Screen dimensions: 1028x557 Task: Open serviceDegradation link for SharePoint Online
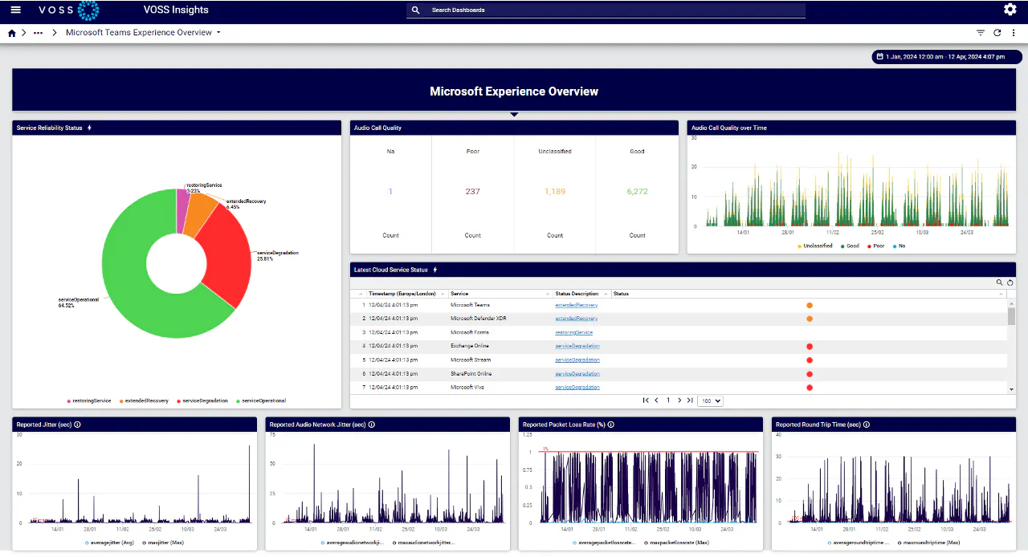click(577, 374)
